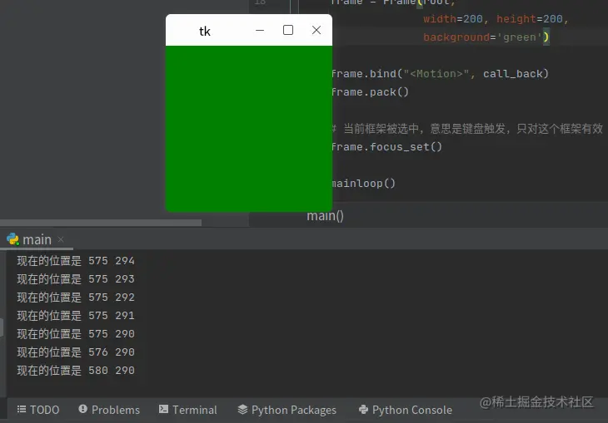Click the mainloop() code line

click(363, 184)
